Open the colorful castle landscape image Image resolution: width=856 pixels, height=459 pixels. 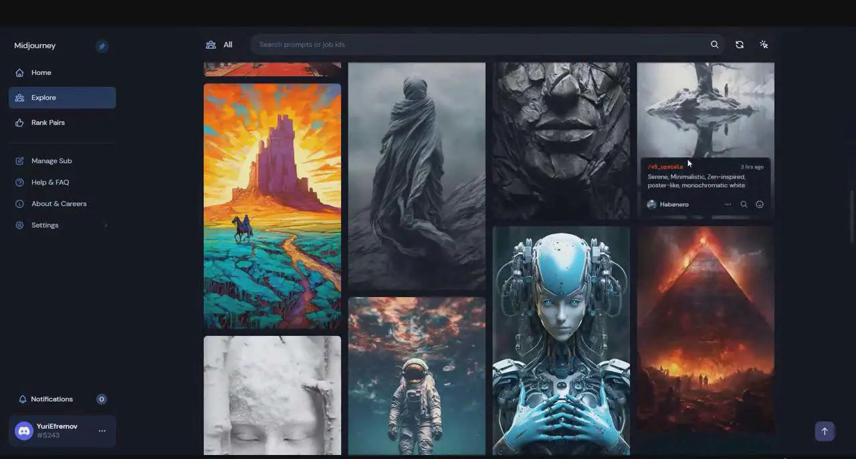tap(272, 206)
